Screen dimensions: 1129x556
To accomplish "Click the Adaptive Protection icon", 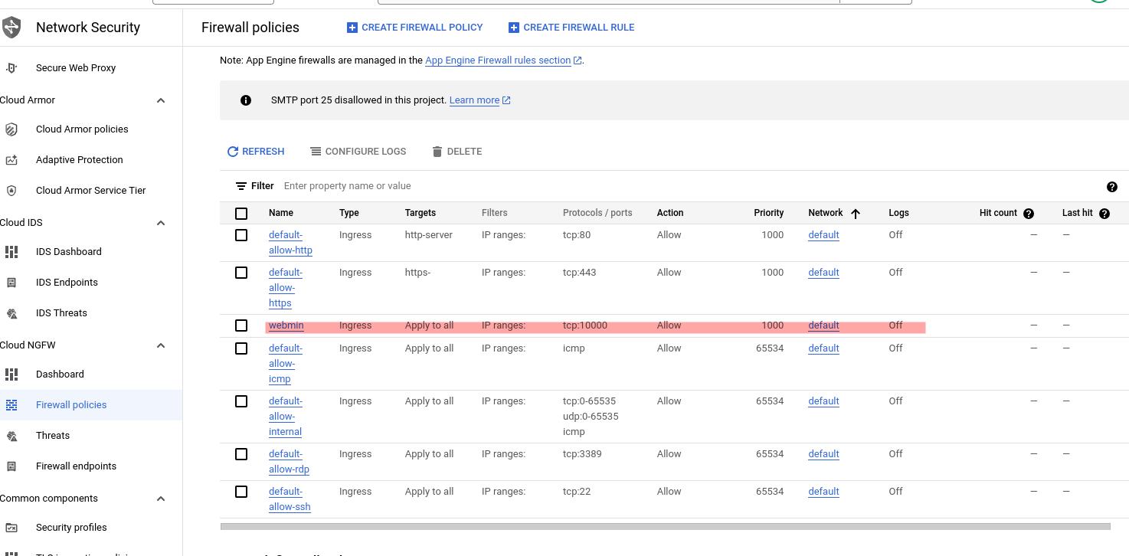I will [x=11, y=160].
